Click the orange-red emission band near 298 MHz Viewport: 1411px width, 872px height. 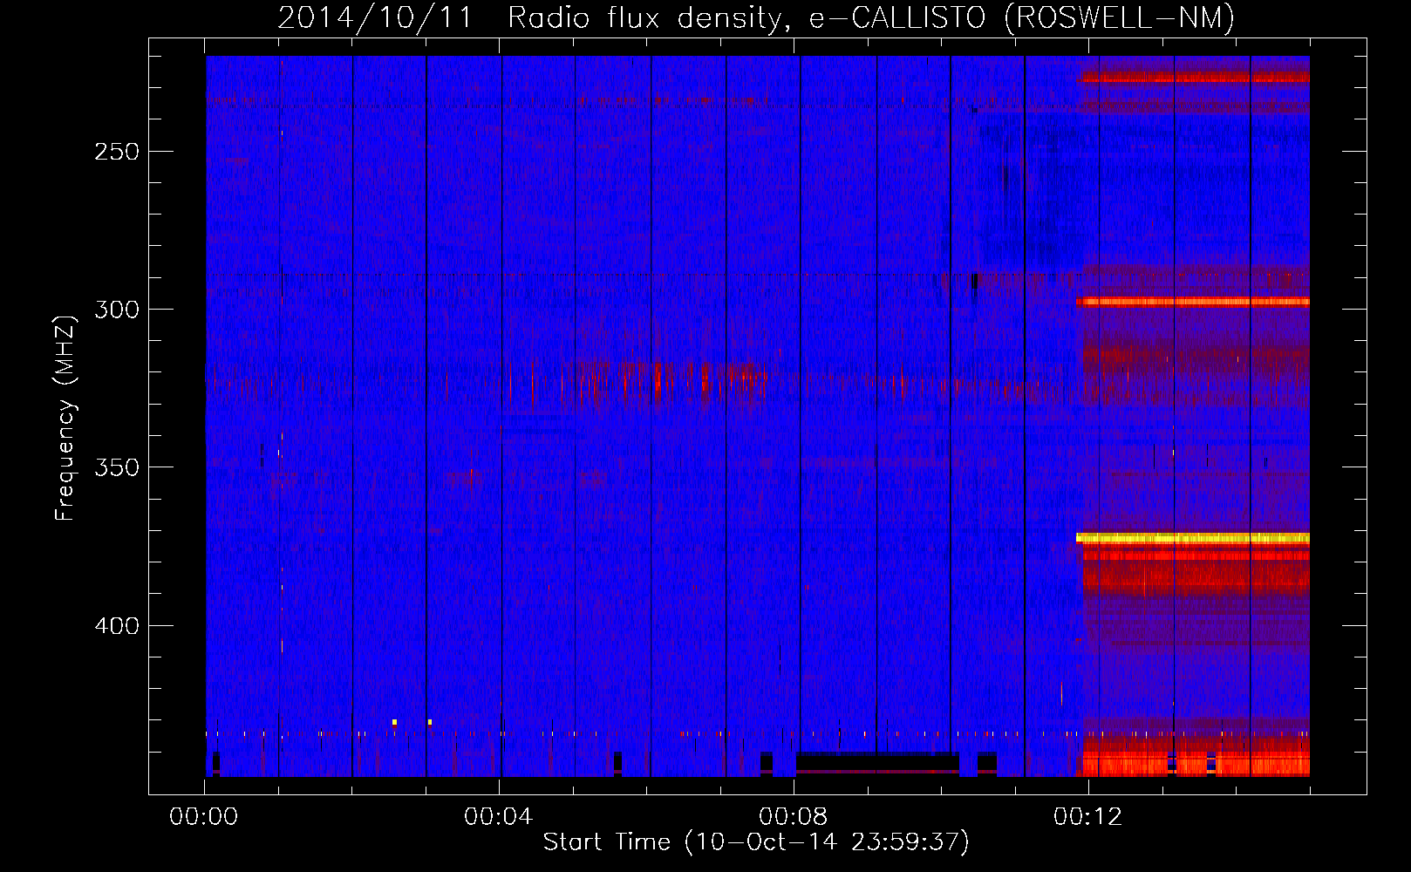tap(1193, 303)
